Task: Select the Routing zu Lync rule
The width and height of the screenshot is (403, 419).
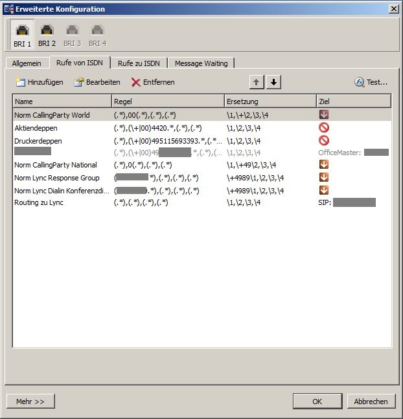Action: tap(39, 202)
